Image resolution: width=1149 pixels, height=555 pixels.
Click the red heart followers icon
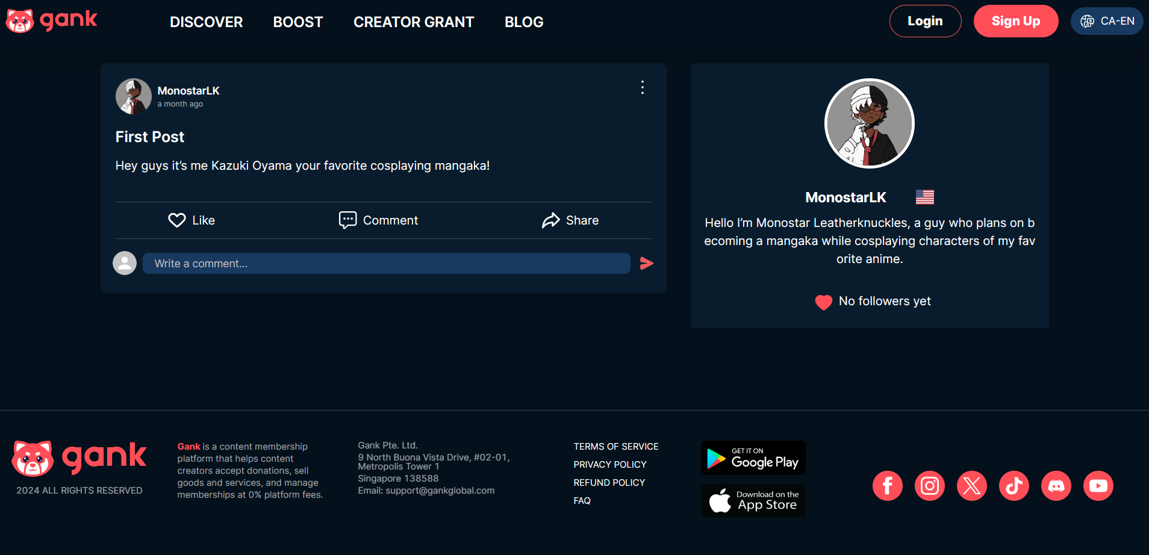pos(823,302)
